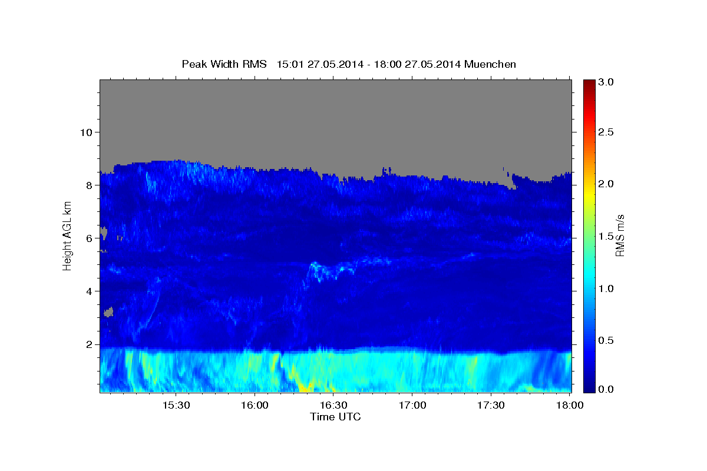This screenshot has height=471, width=707.
Task: Click the 16:30 time tick label
Action: (x=333, y=406)
